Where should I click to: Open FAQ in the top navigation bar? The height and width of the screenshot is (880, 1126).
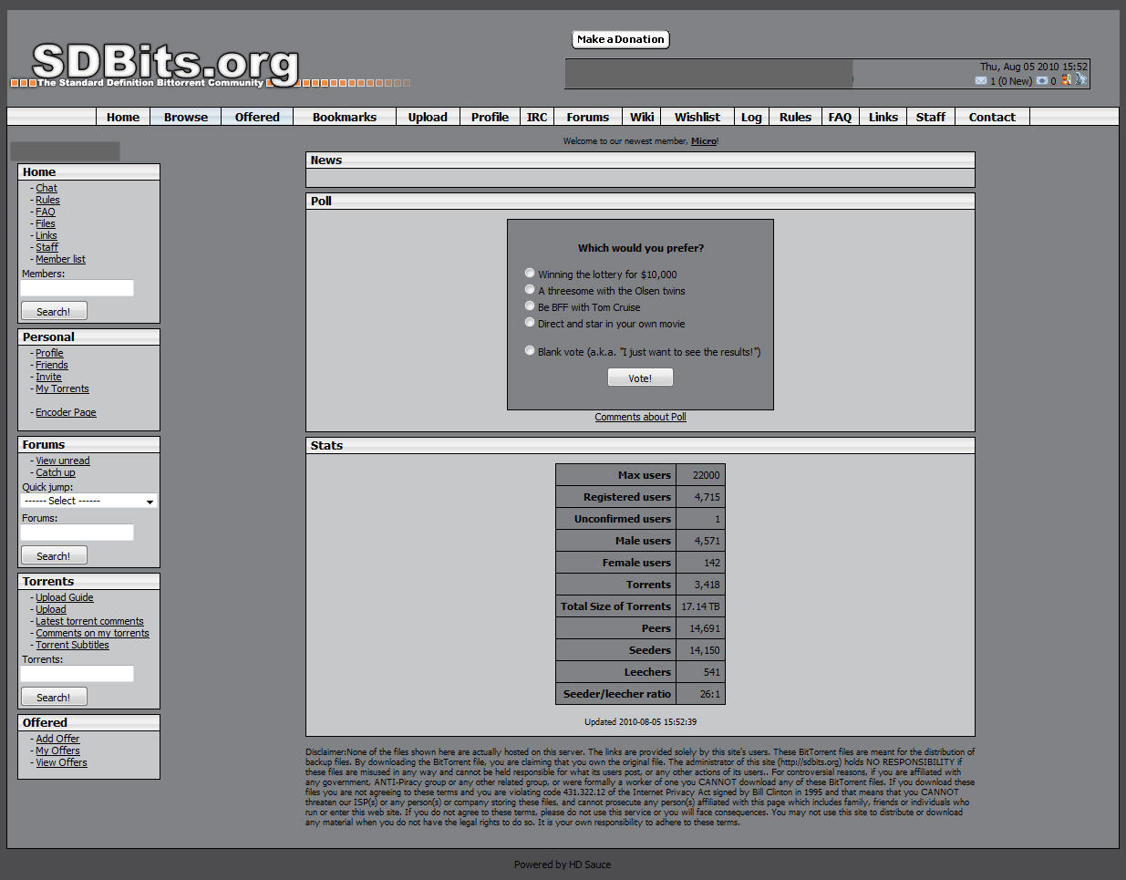tap(840, 117)
